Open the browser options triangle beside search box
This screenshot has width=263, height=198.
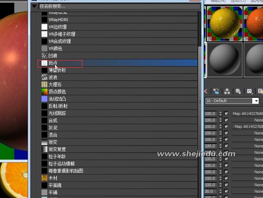click(x=34, y=6)
